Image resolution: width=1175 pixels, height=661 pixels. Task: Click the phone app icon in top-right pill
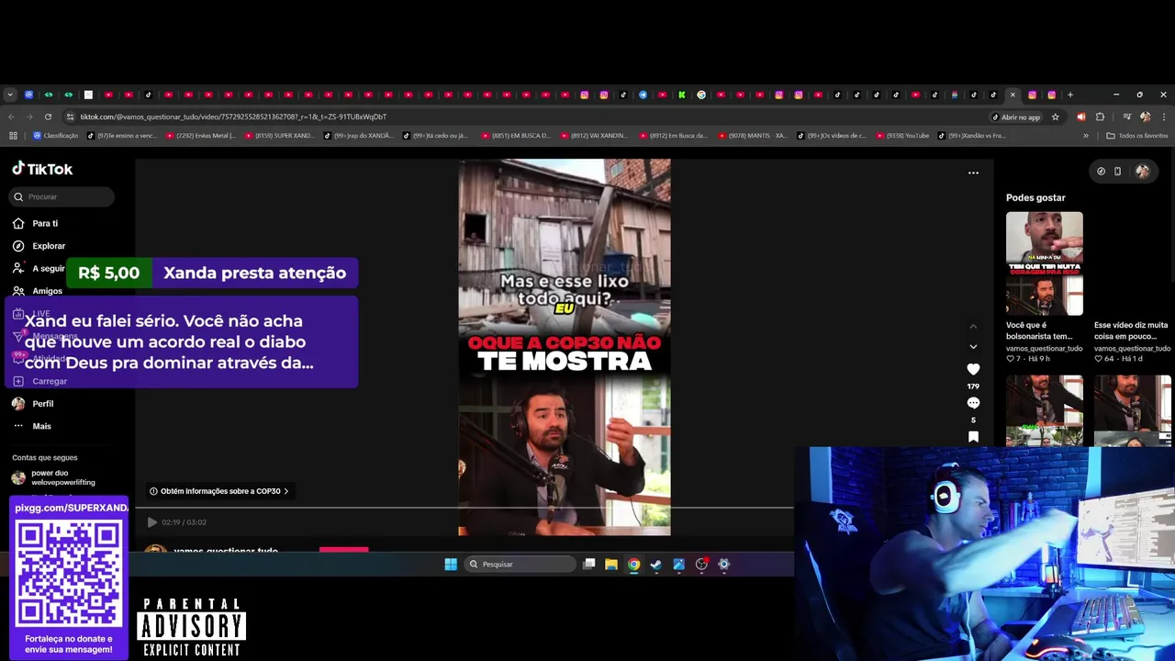[1117, 171]
